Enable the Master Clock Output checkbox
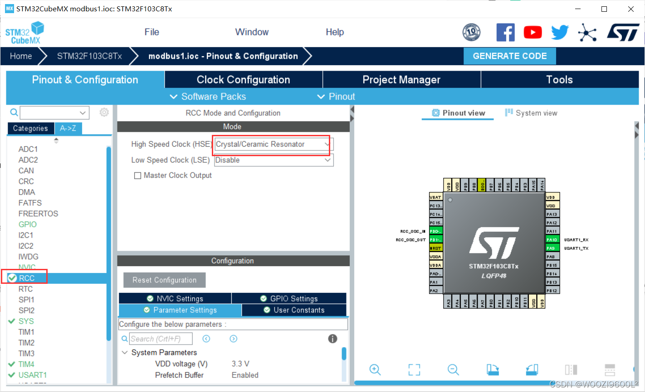Image resolution: width=645 pixels, height=392 pixels. point(137,176)
